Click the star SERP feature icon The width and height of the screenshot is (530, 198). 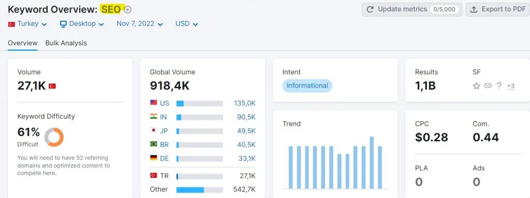(477, 86)
